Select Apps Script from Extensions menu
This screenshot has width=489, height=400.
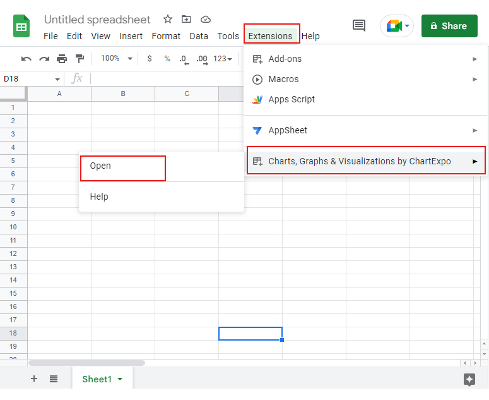coord(365,100)
